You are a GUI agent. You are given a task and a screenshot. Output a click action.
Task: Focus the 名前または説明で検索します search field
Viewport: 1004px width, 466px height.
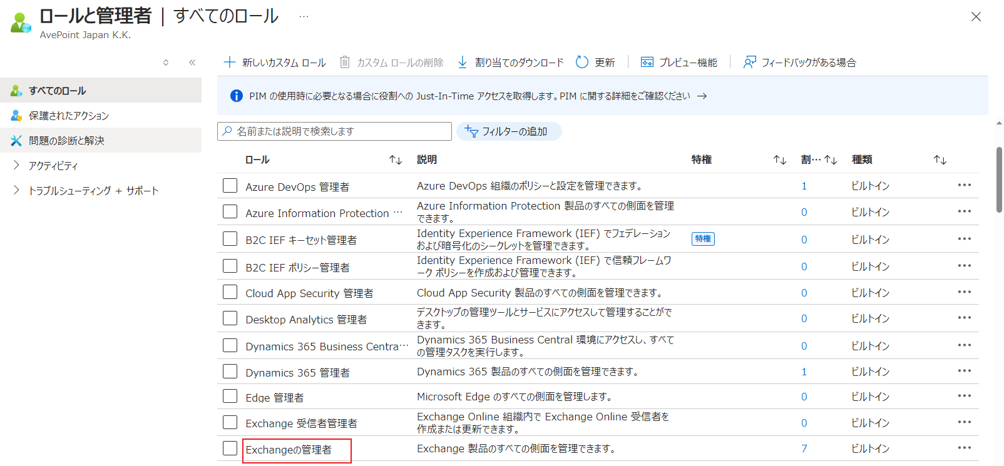[334, 131]
